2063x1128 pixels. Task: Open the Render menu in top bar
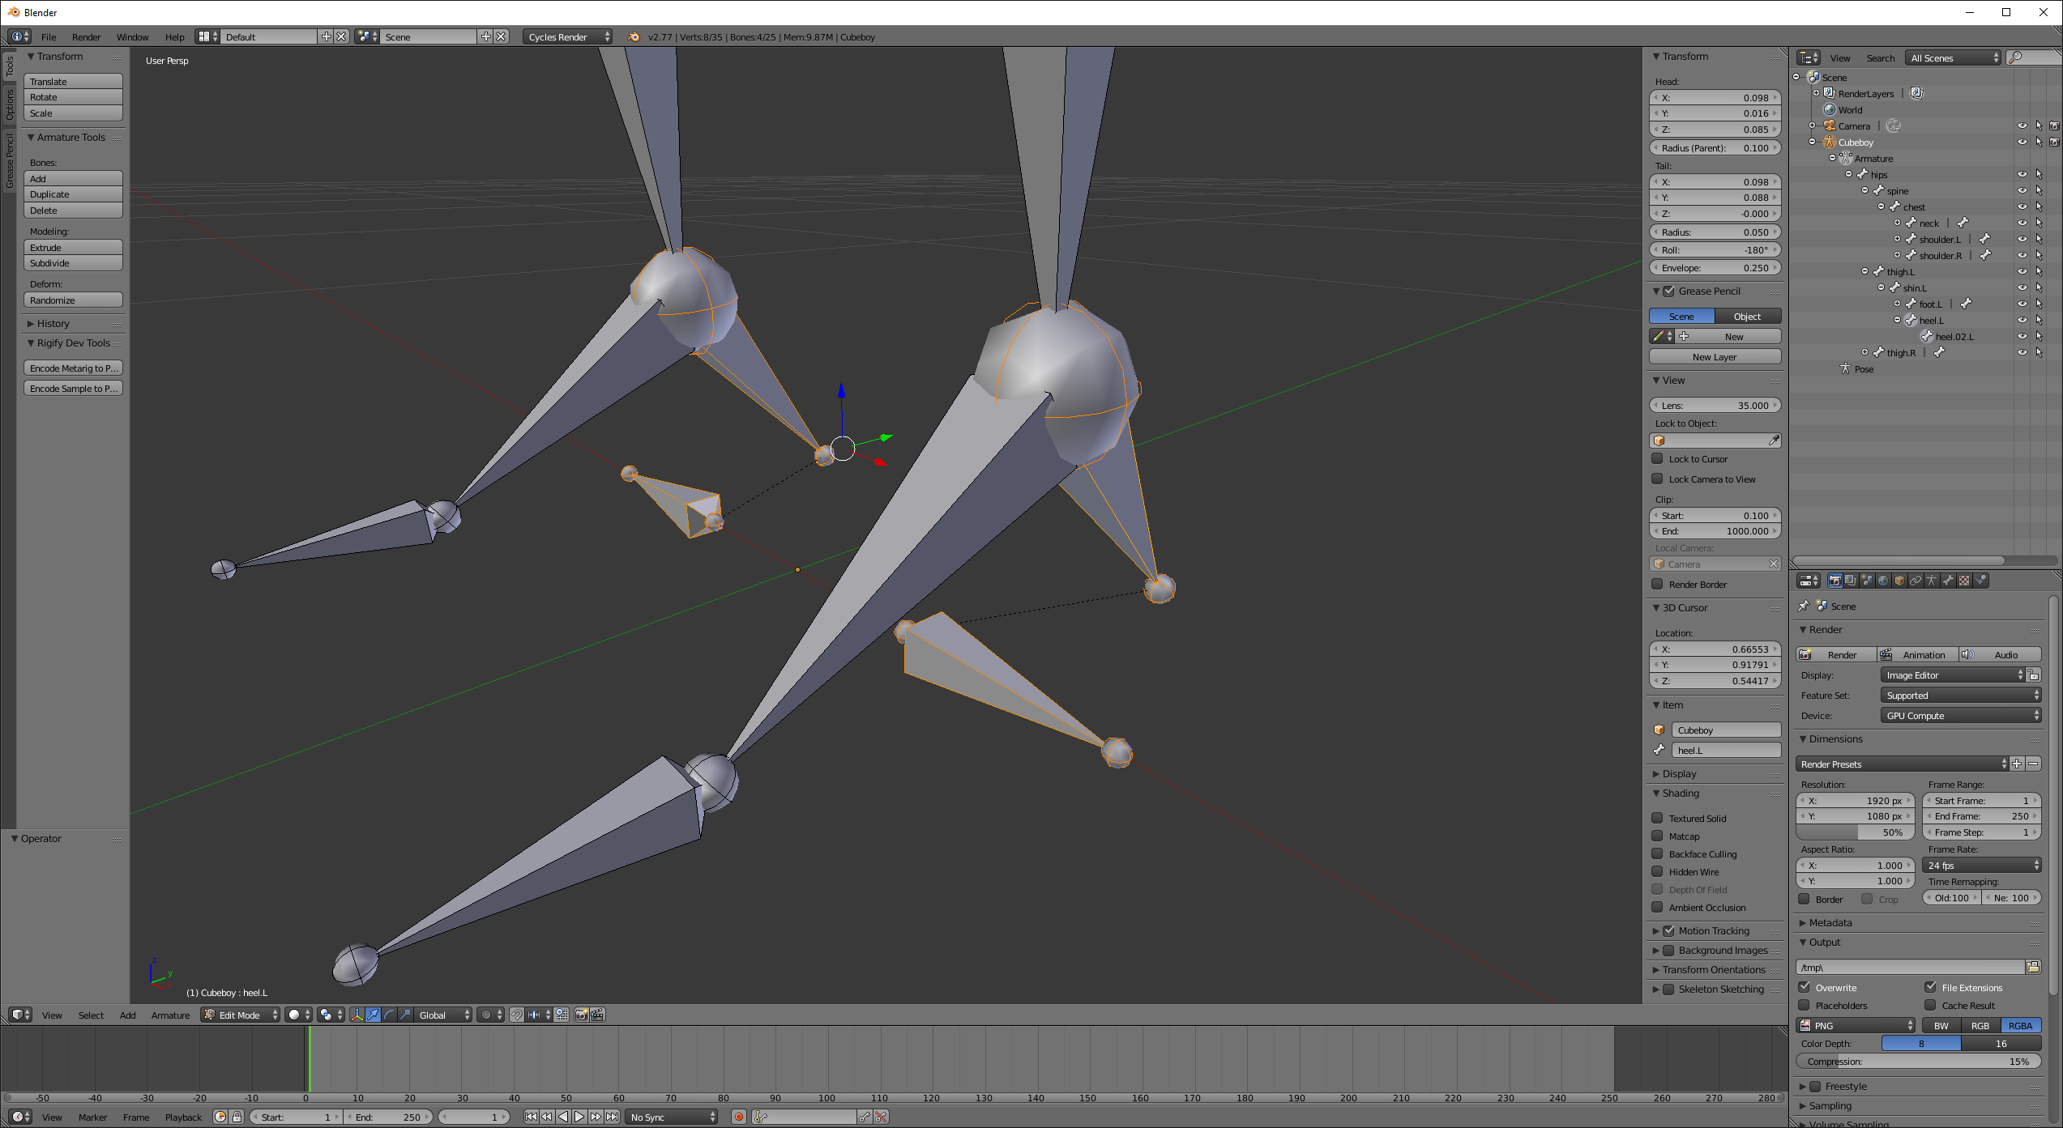coord(86,36)
